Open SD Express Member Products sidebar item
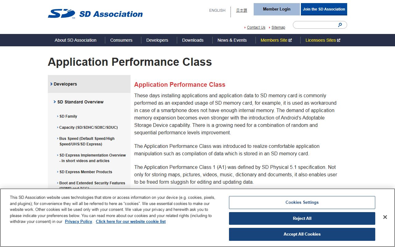The image size is (395, 247). click(86, 172)
